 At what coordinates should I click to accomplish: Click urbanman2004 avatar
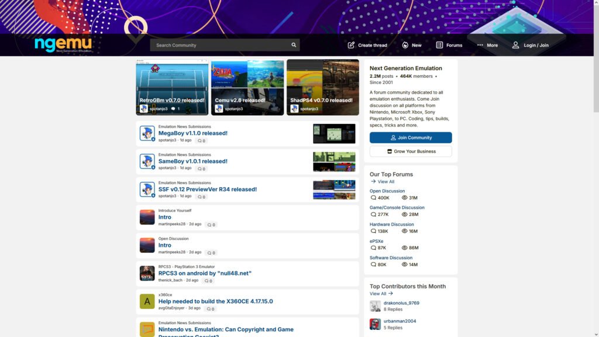coord(375,324)
